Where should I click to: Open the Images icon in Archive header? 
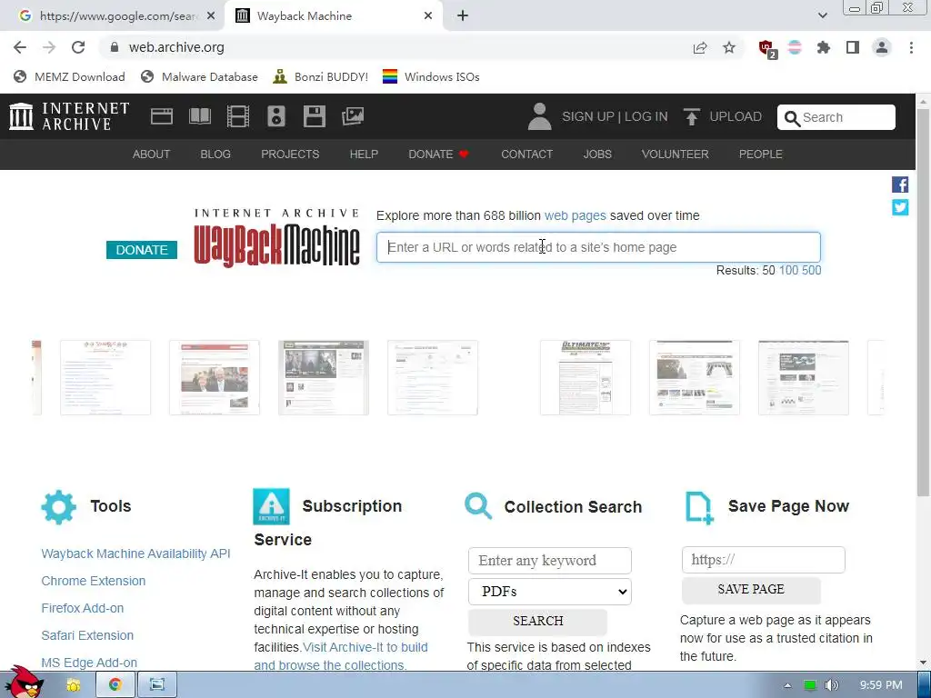(x=353, y=116)
